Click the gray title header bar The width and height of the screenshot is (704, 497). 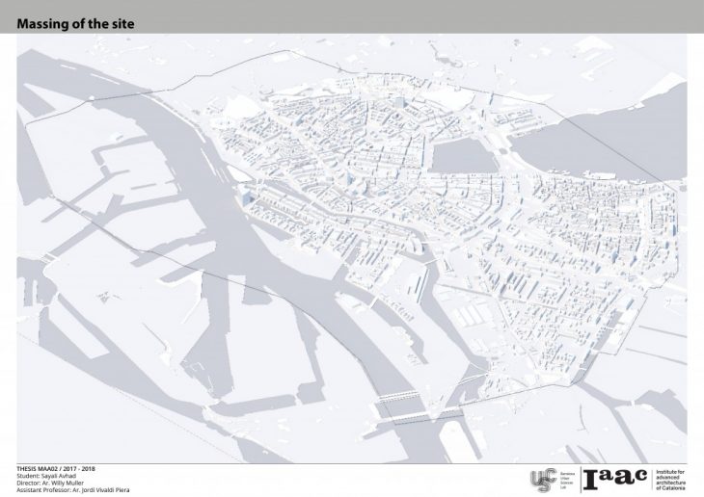tap(386, 17)
